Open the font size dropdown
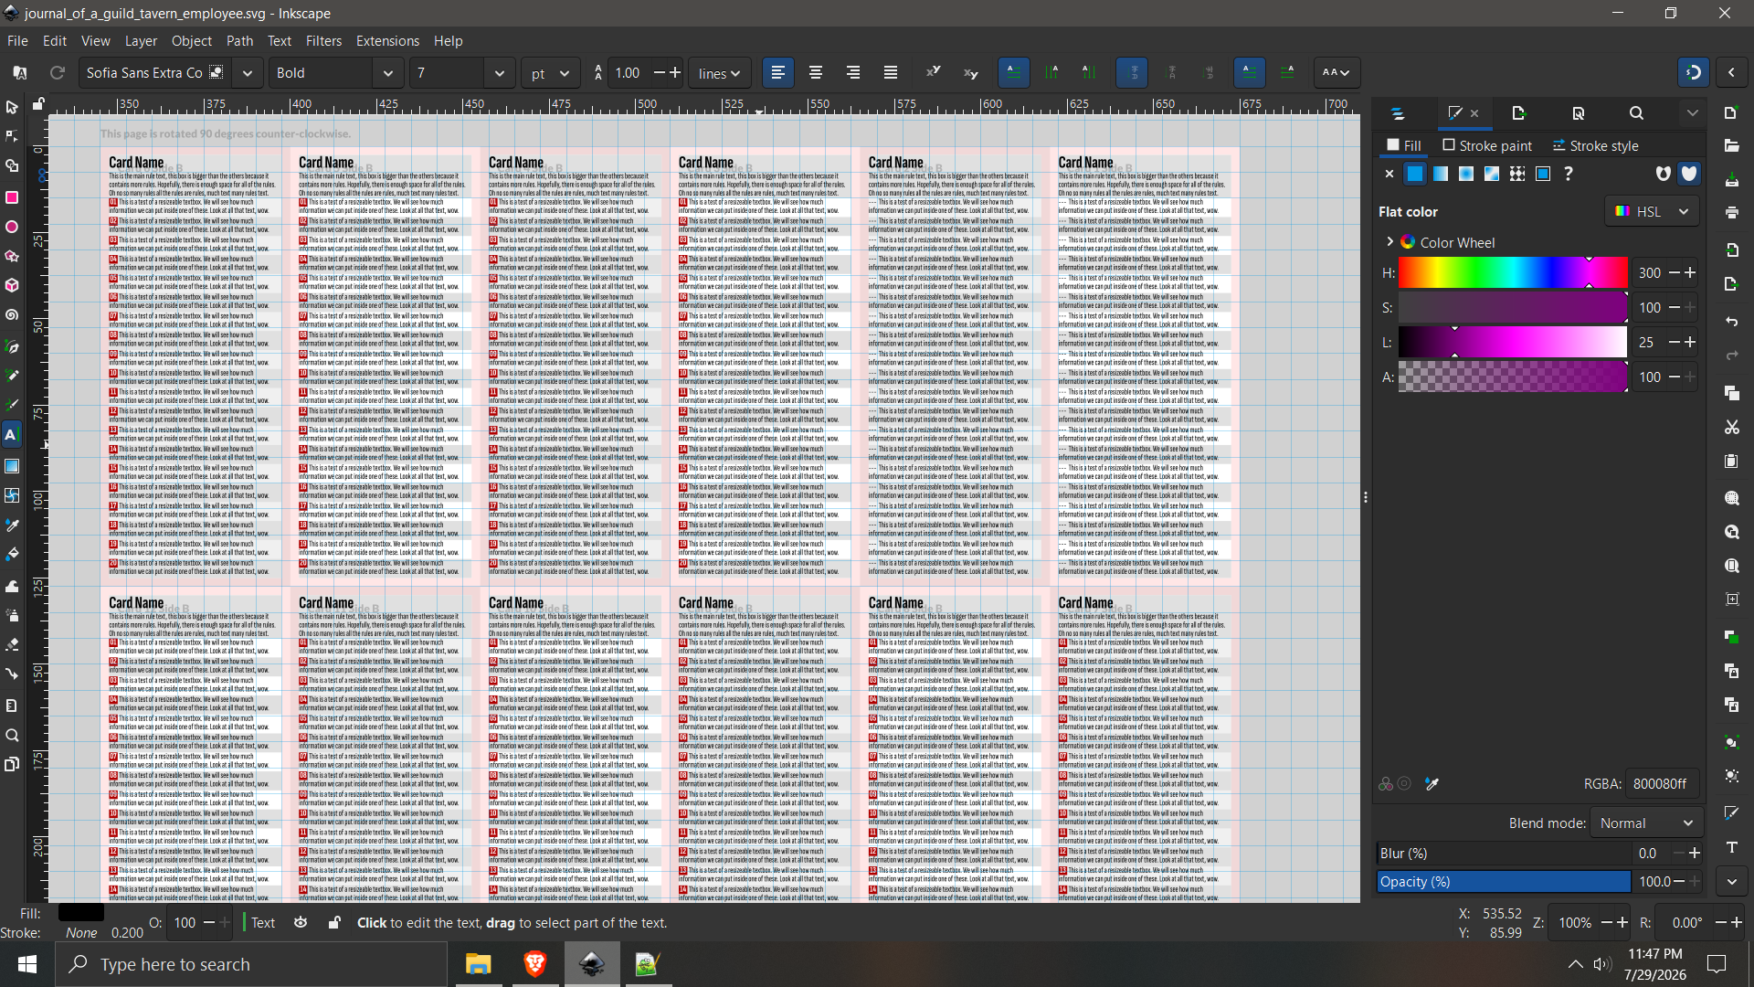The height and width of the screenshot is (987, 1754). 500,73
